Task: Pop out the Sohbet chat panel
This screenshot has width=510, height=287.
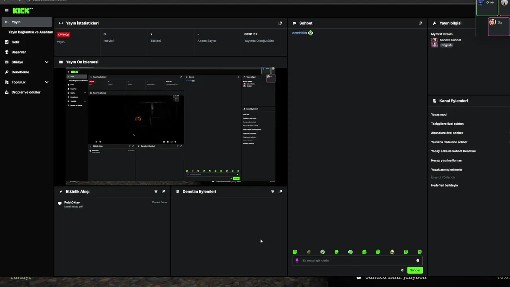Action: (x=420, y=23)
